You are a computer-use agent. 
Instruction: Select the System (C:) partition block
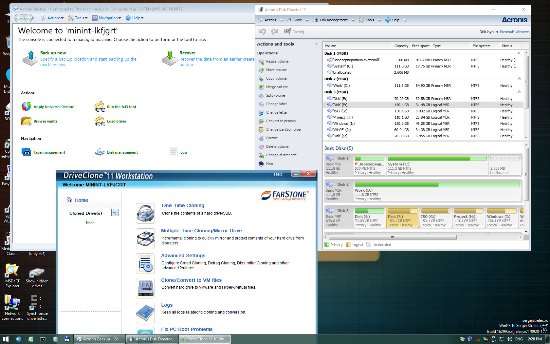tap(437, 165)
